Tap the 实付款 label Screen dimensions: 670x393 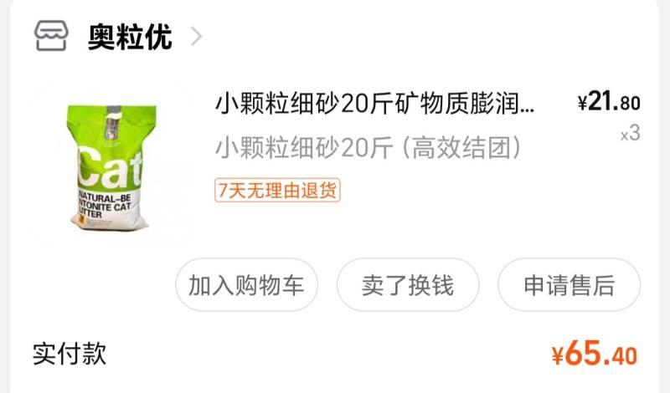coord(70,354)
